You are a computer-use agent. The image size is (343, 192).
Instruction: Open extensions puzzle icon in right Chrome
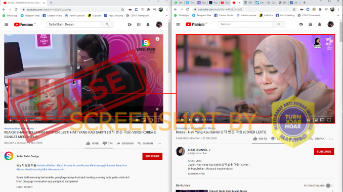pos(320,10)
